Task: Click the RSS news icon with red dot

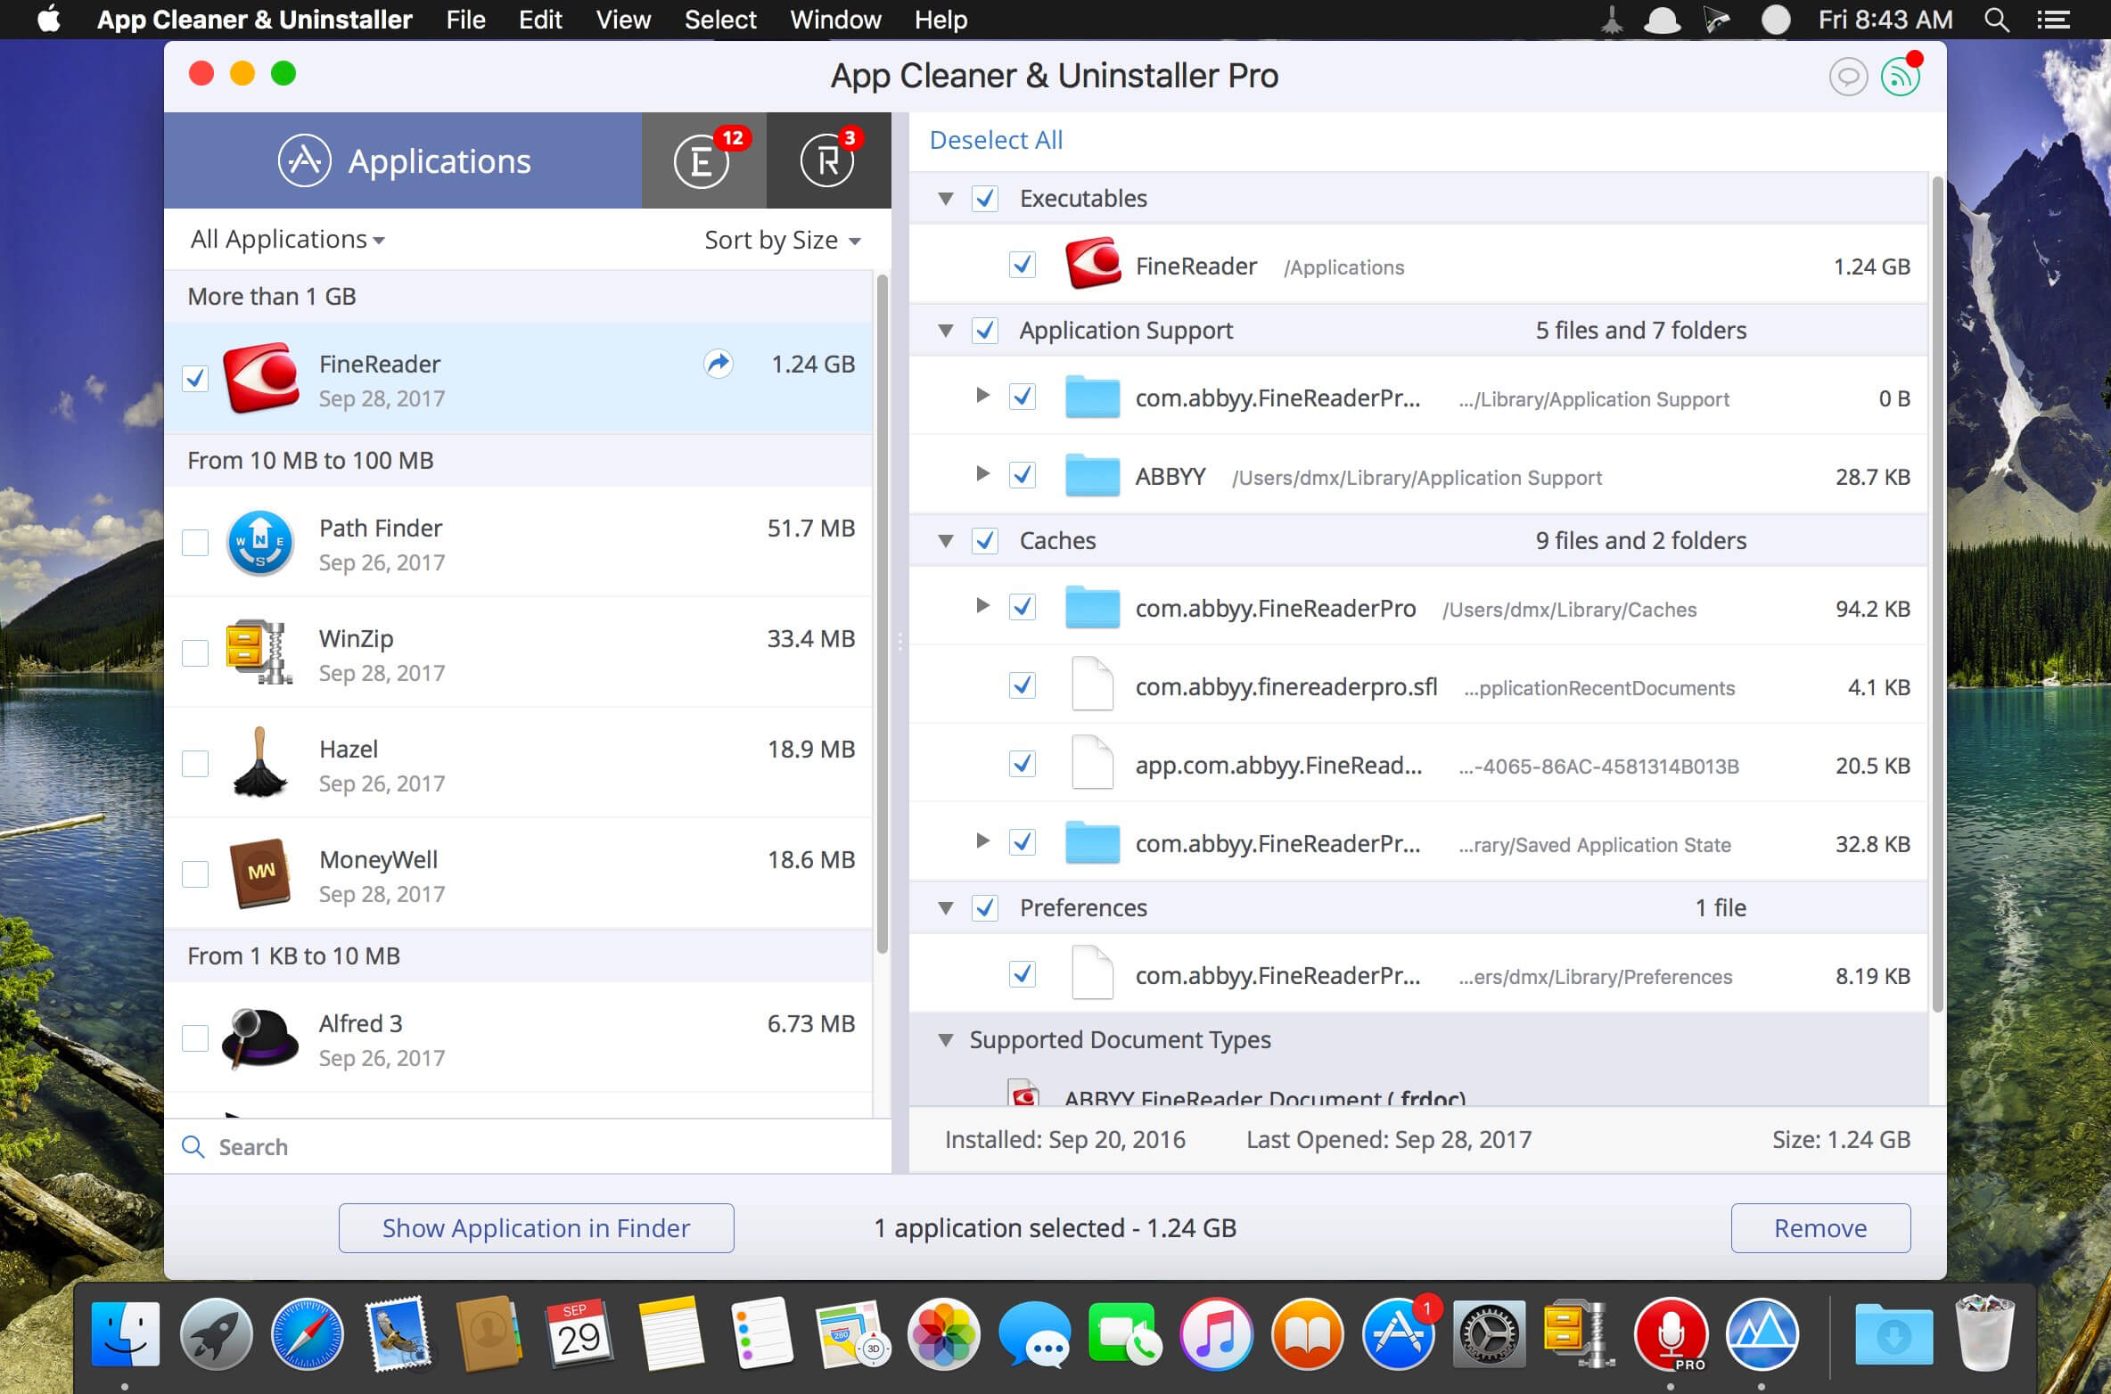Action: coord(1901,77)
